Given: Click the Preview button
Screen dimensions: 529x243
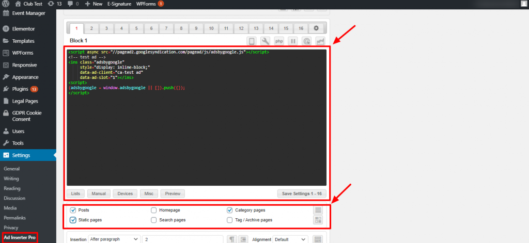Looking at the screenshot, I should click(x=173, y=193).
